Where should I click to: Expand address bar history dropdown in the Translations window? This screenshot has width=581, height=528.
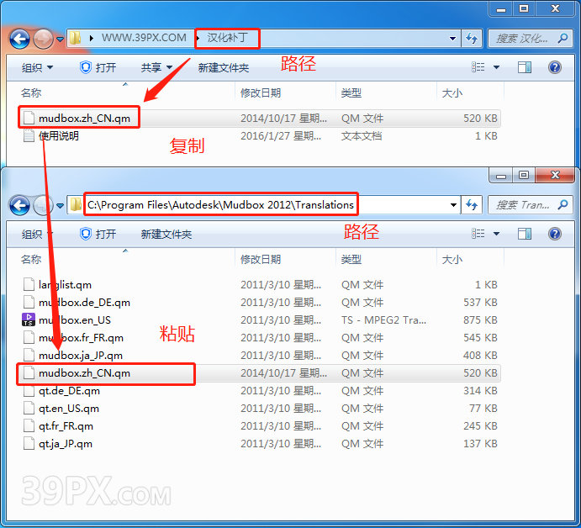pyautogui.click(x=452, y=204)
